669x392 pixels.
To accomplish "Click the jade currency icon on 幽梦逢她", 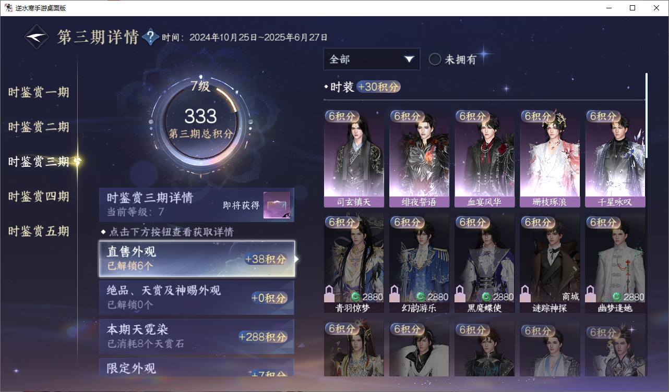I will pos(617,297).
